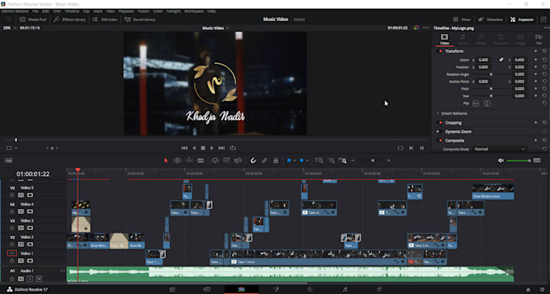This screenshot has height=294, width=550.
Task: Adjust the green volume slider
Action: pyautogui.click(x=518, y=160)
